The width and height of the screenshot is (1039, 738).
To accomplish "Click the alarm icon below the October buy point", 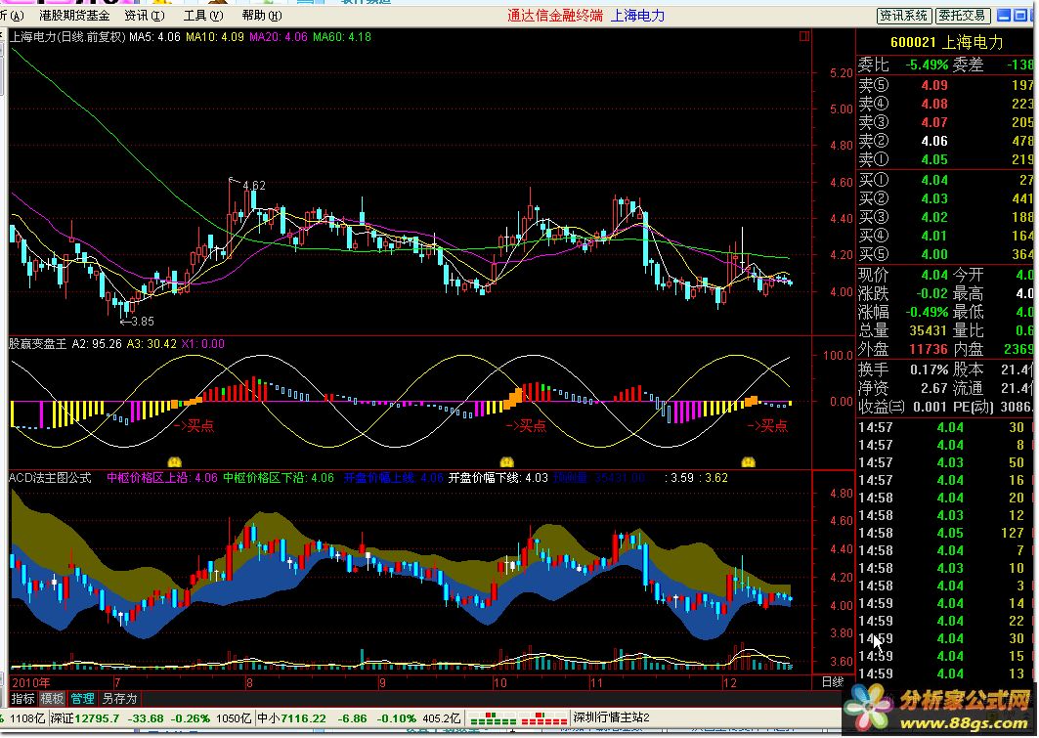I will pyautogui.click(x=507, y=461).
